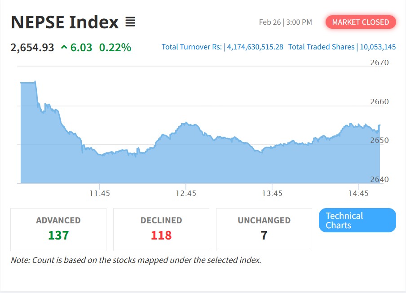
Task: Click the 11:45 time axis label
Action: pyautogui.click(x=100, y=193)
